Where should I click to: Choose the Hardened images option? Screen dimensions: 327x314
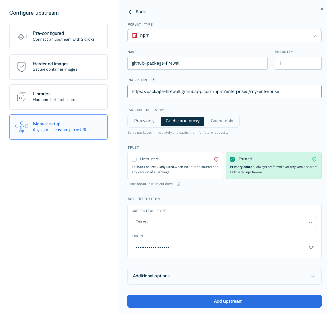click(x=58, y=67)
